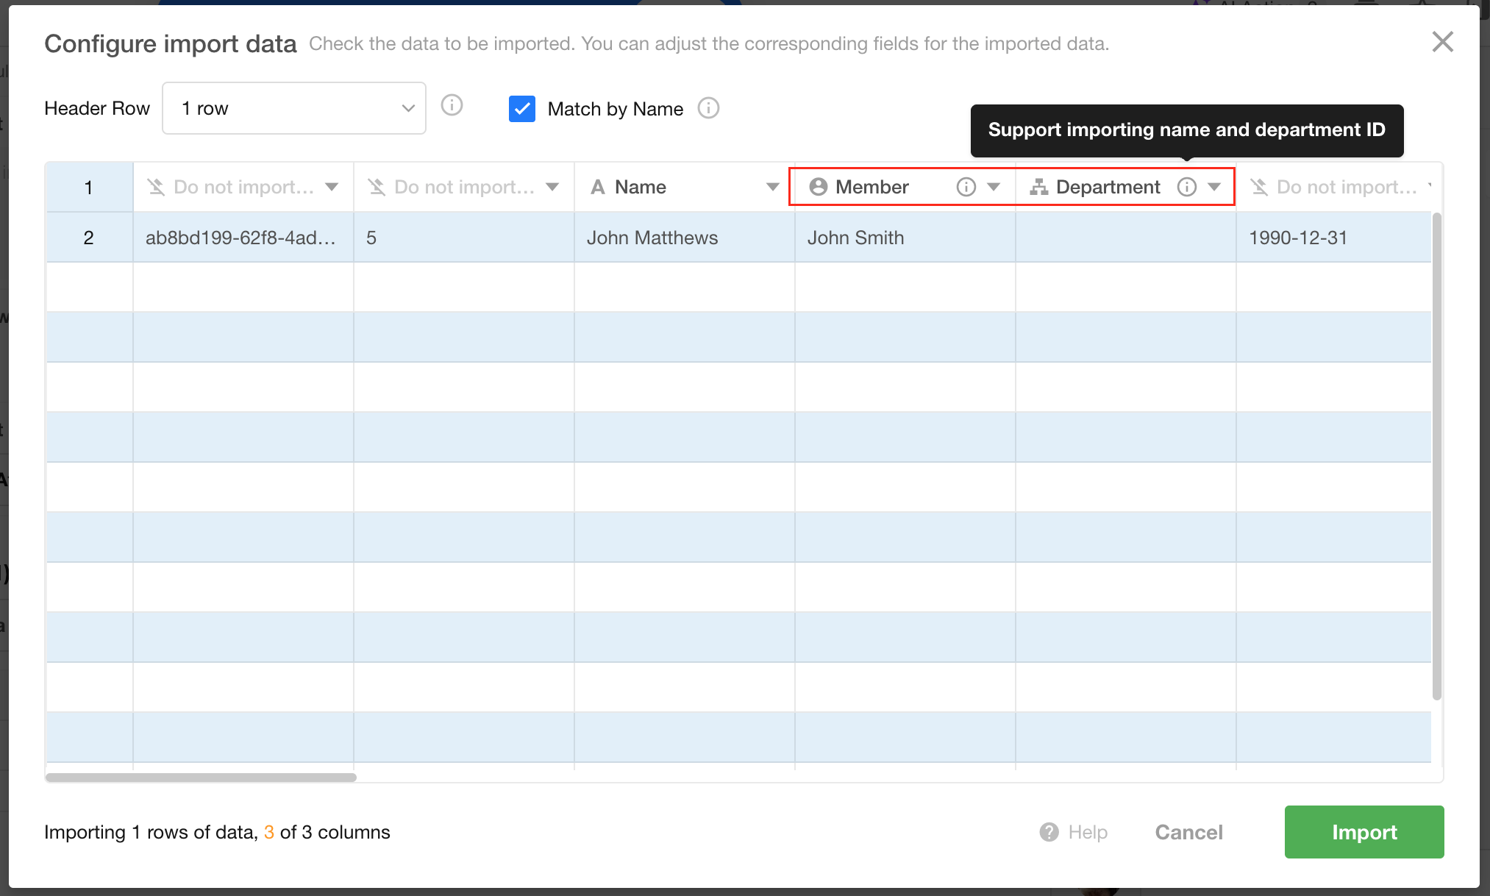Click the Member person icon in header
Screen dimensions: 1490x896
click(x=818, y=187)
